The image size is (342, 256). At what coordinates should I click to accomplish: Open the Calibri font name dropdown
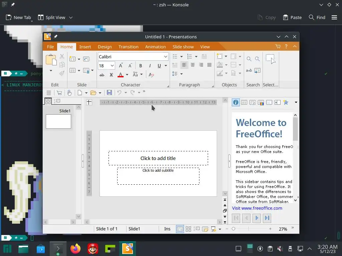(166, 57)
